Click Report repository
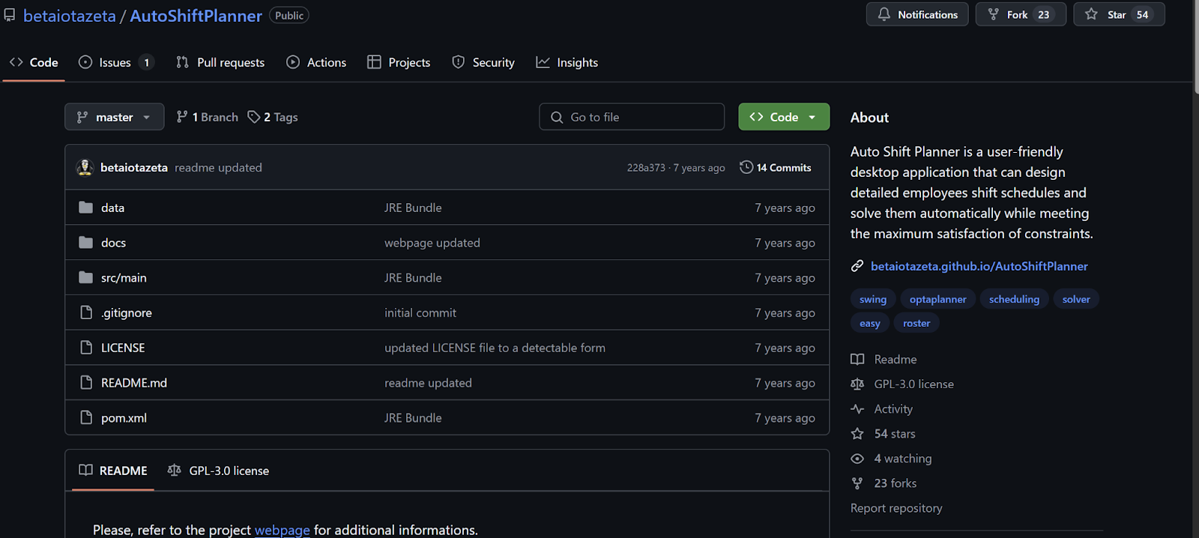The height and width of the screenshot is (538, 1199). (896, 508)
